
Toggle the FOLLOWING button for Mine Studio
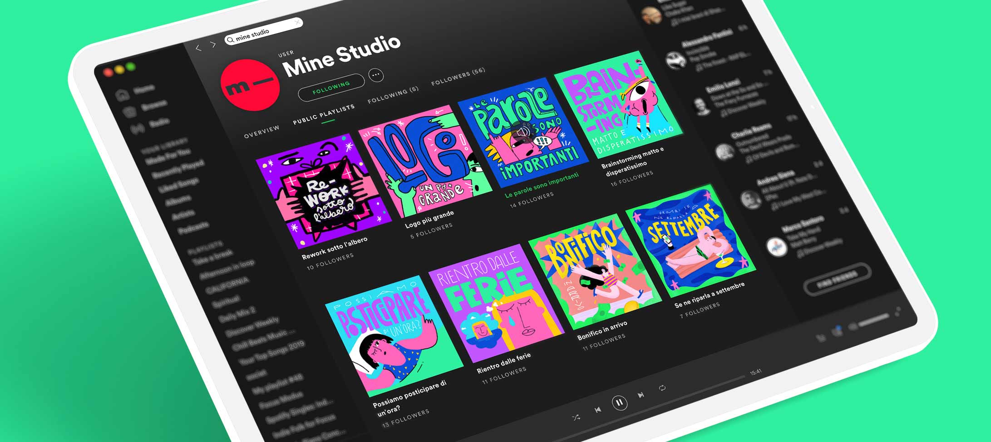pos(331,87)
